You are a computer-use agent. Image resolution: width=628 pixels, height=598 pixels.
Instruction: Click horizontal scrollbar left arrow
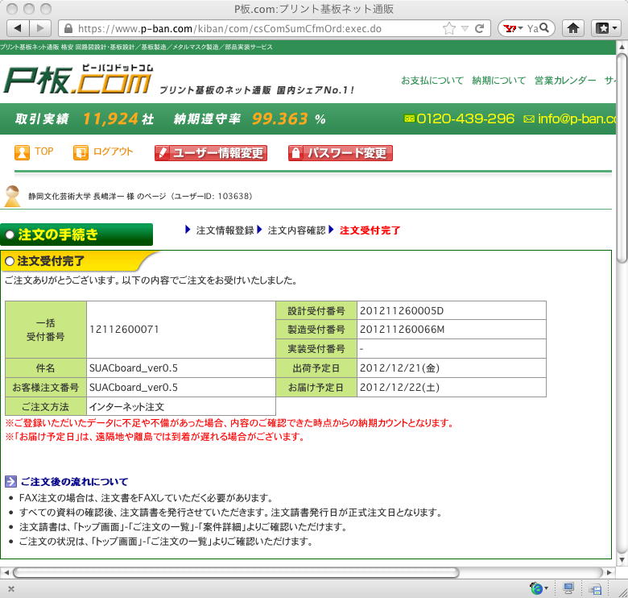pyautogui.click(x=6, y=573)
